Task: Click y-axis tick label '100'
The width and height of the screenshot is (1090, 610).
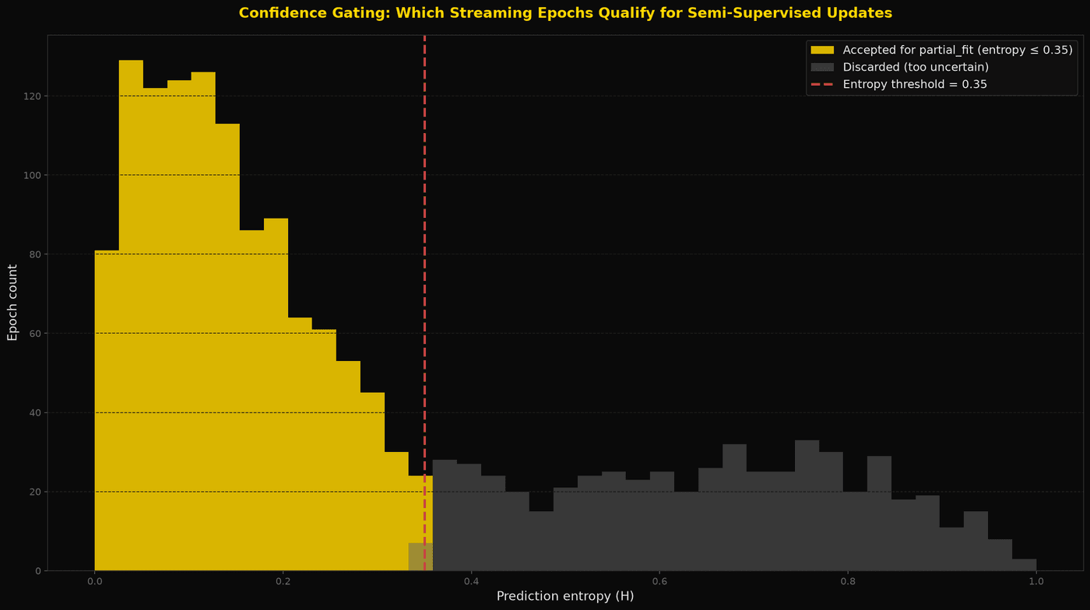Action: coord(32,175)
